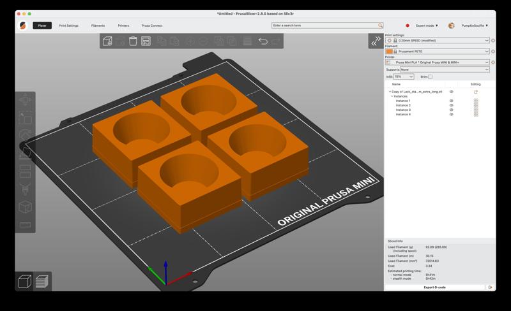Open the Supports dropdown
Screen dimensions: 511x311
445,69
